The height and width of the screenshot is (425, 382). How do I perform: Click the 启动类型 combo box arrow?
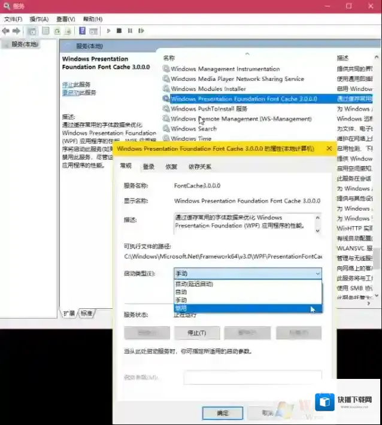[x=317, y=274]
